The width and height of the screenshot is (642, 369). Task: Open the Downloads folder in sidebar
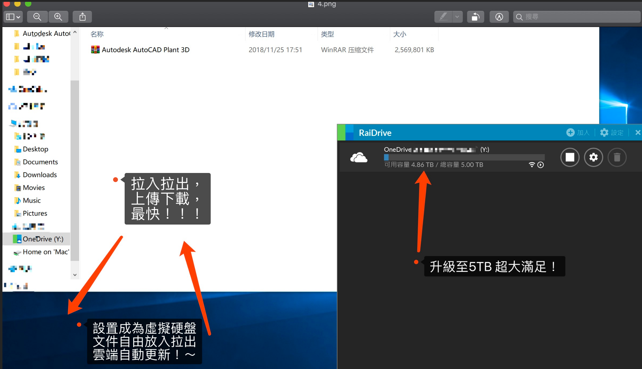[40, 175]
